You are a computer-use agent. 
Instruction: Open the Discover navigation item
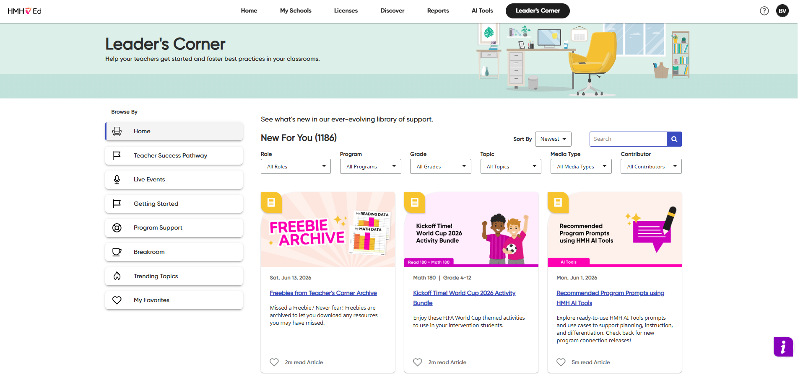click(x=393, y=11)
